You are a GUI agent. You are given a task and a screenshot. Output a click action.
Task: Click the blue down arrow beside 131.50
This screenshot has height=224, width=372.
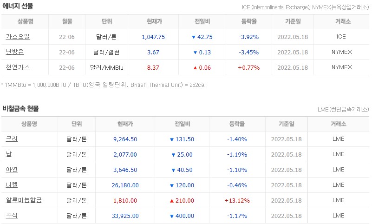point(172,139)
